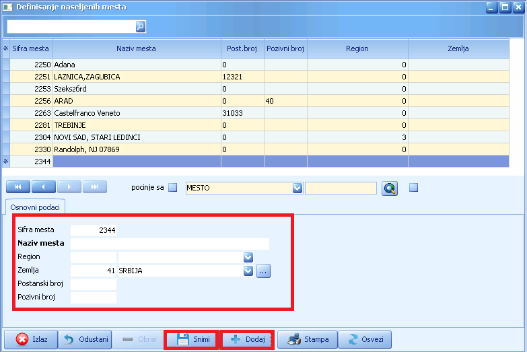Focus the Naziv mesta input field
Image resolution: width=527 pixels, height=352 pixels.
click(x=170, y=244)
